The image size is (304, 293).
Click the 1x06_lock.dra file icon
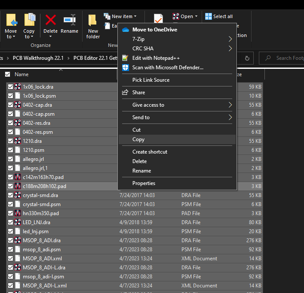pos(18,86)
